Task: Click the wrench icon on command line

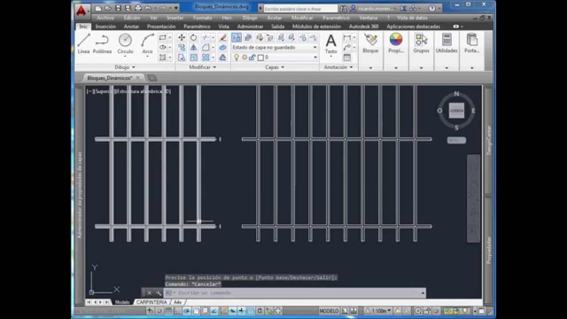Action: click(x=158, y=293)
